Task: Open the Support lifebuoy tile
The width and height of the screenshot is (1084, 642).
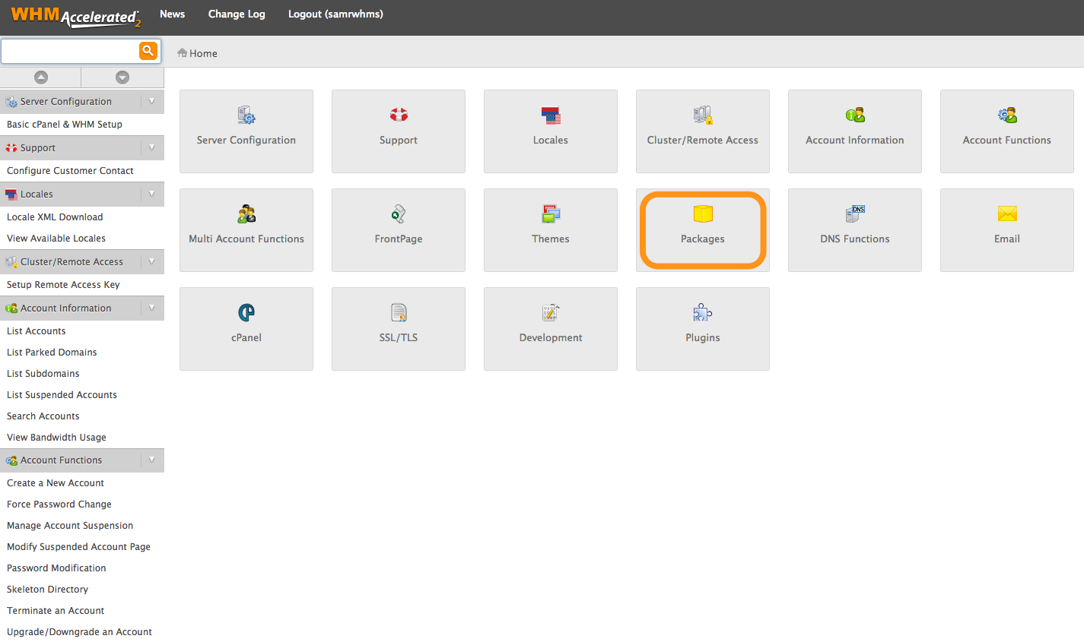Action: click(399, 131)
